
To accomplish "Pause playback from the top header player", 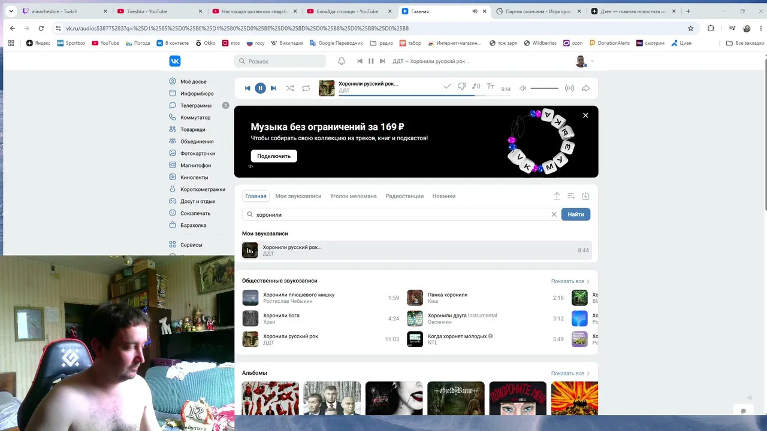I will 371,61.
